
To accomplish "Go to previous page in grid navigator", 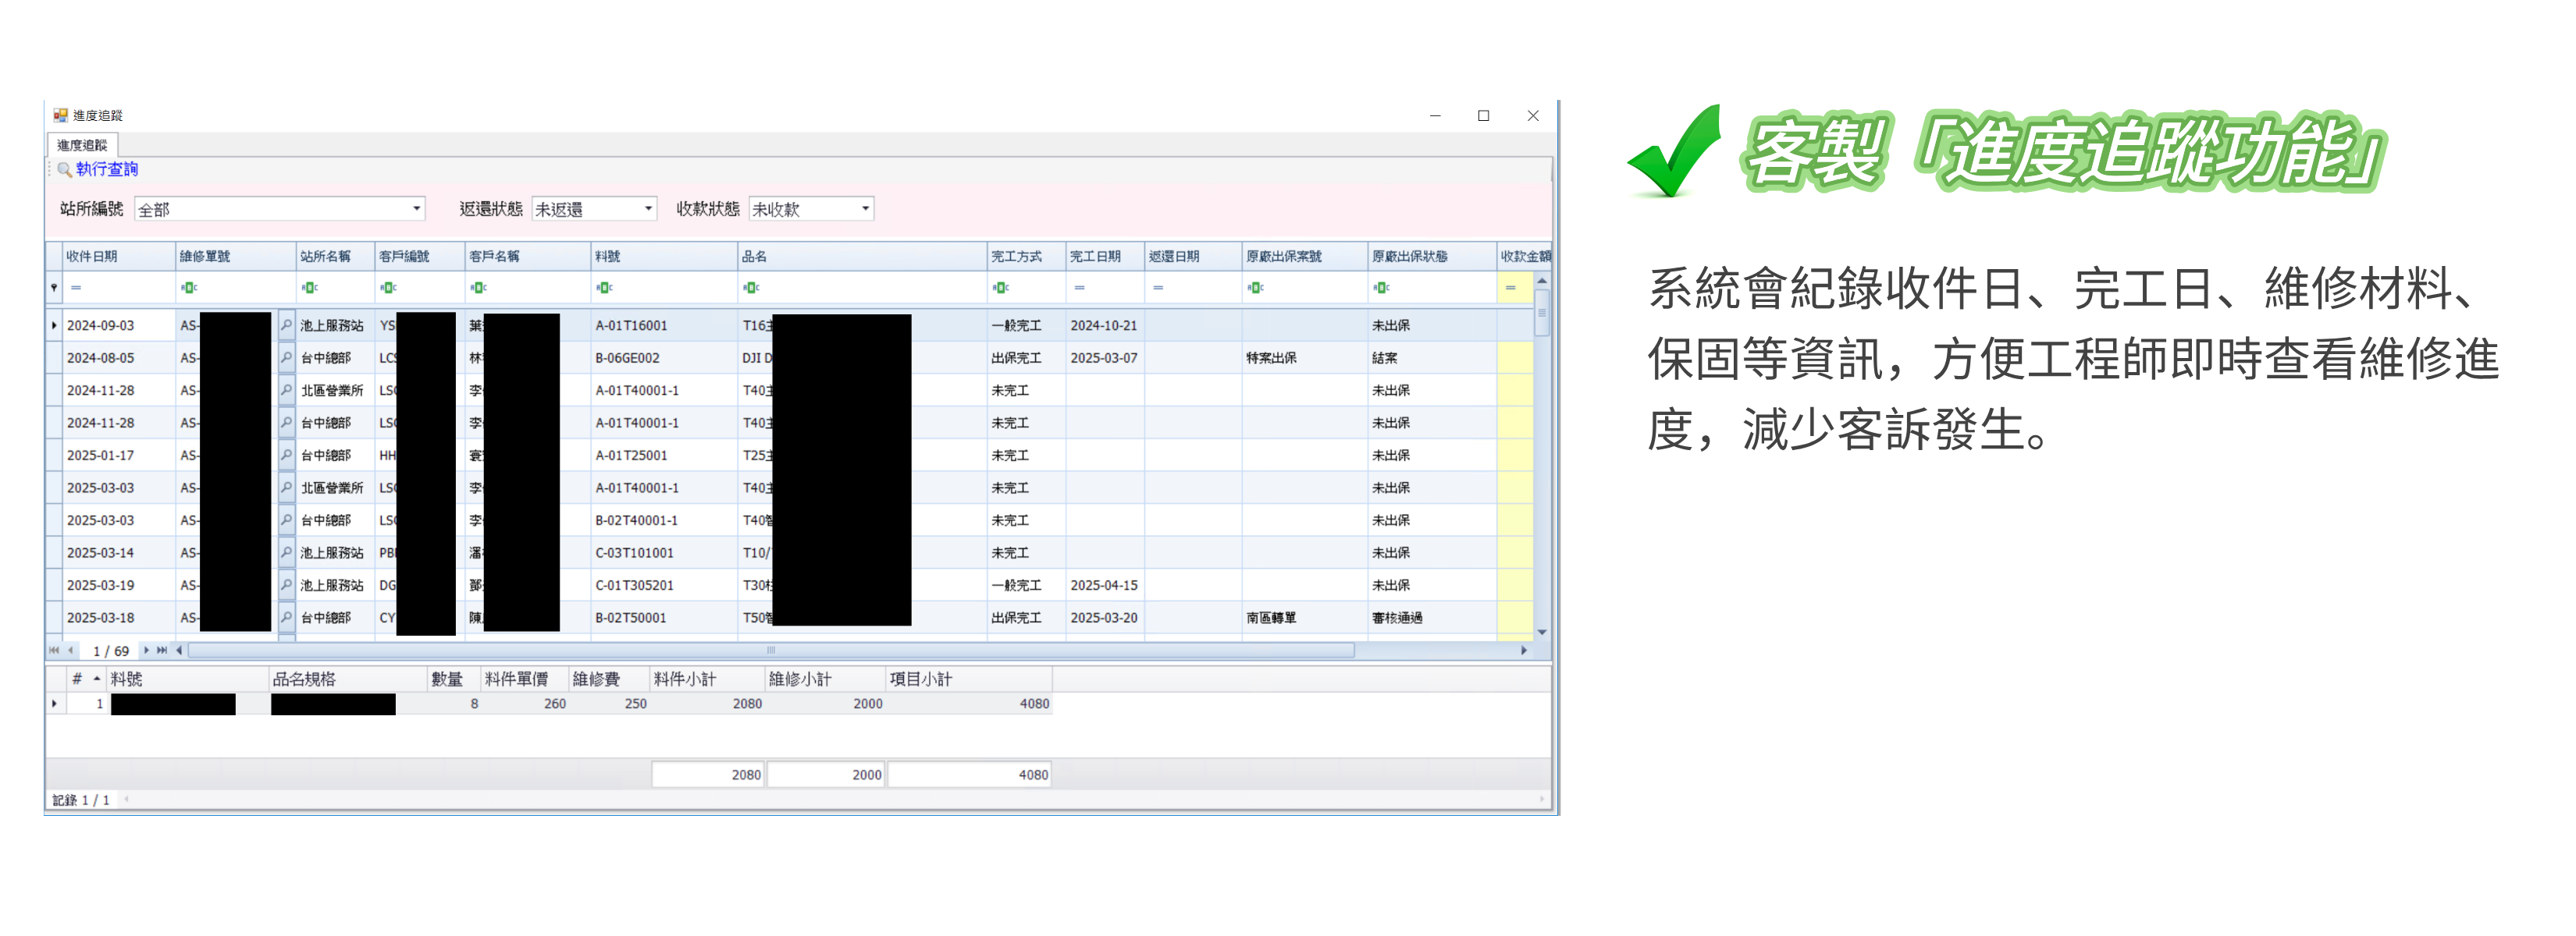I will click(x=70, y=651).
